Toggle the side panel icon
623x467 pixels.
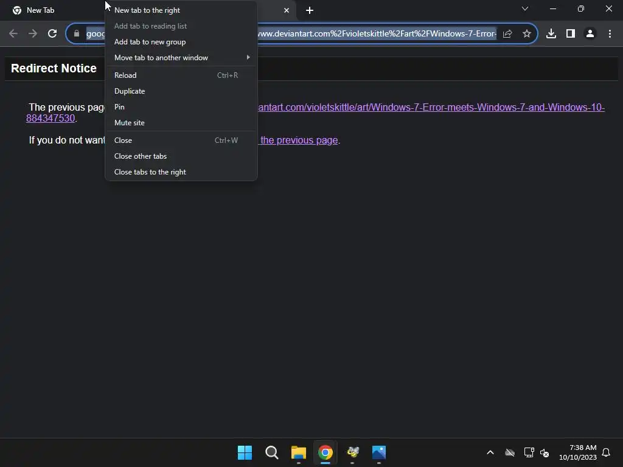(x=571, y=34)
